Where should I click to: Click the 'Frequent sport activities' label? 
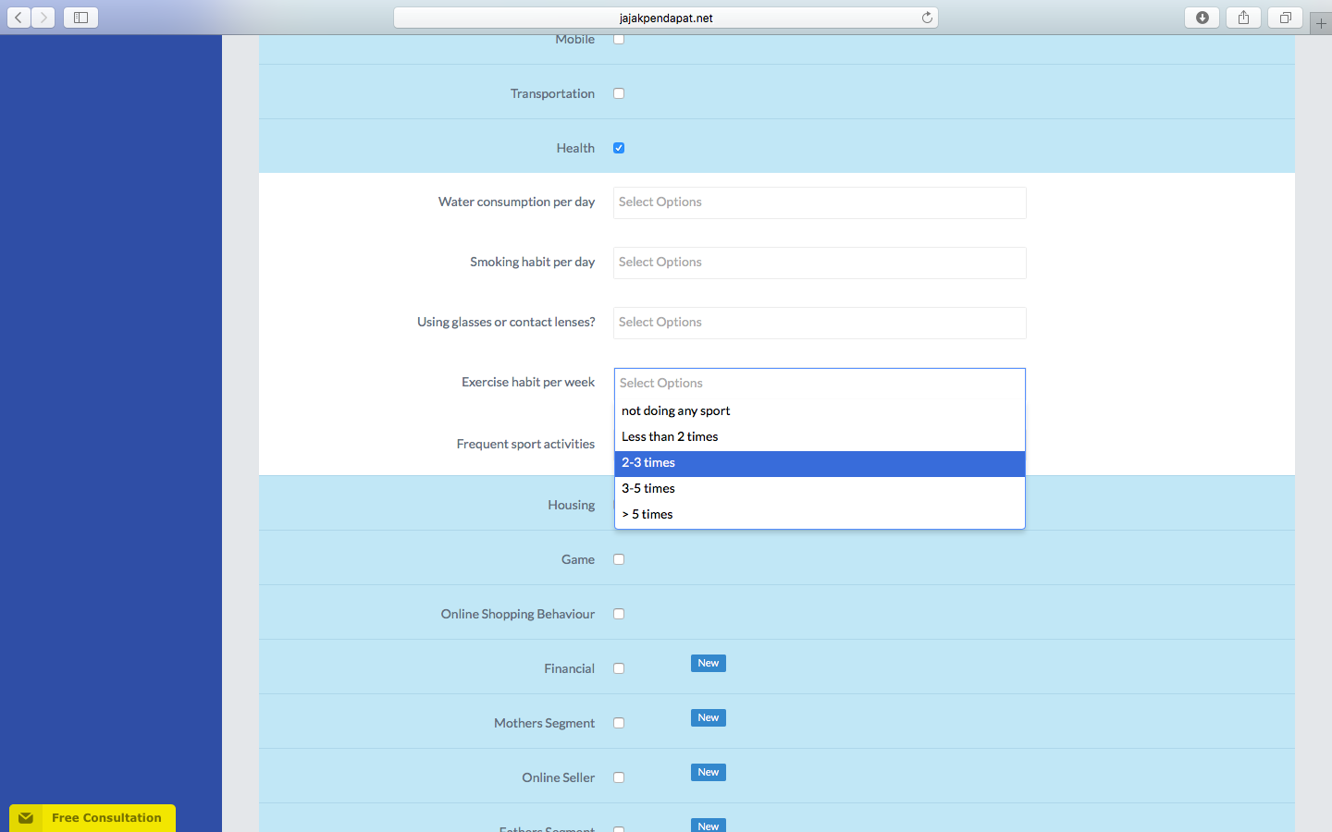tap(525, 444)
